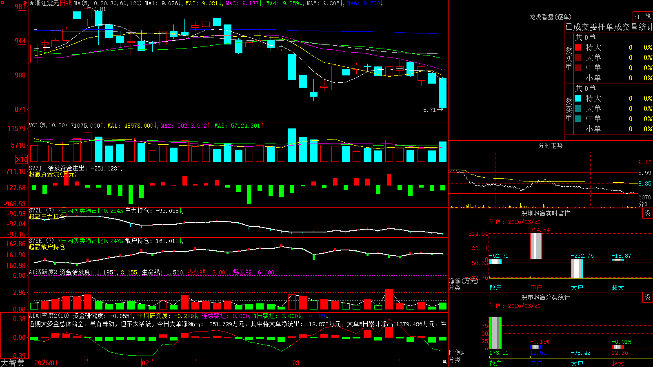Click the 时间: 2026/03/20 text in 实时监控
Viewport: 653px width, 367px height.
[515, 222]
